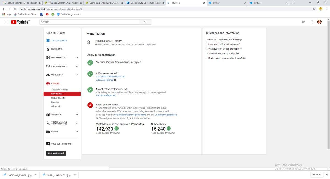
Task: Click the Create camera icon
Action: point(48,132)
